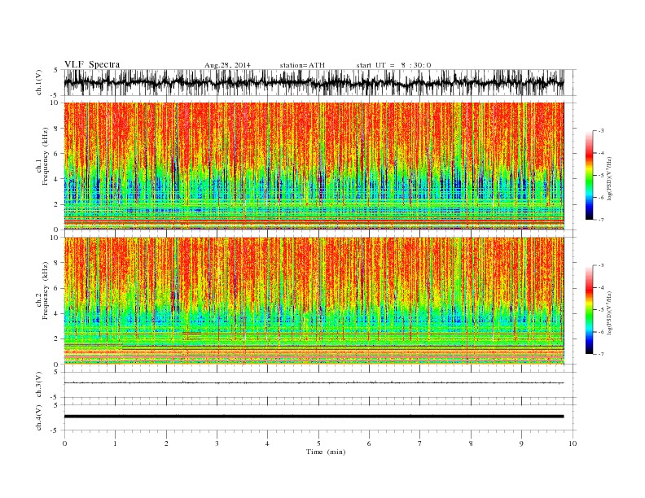Viewport: 645px width, 498px height.
Task: Click time axis tick label "9"
Action: (521, 443)
